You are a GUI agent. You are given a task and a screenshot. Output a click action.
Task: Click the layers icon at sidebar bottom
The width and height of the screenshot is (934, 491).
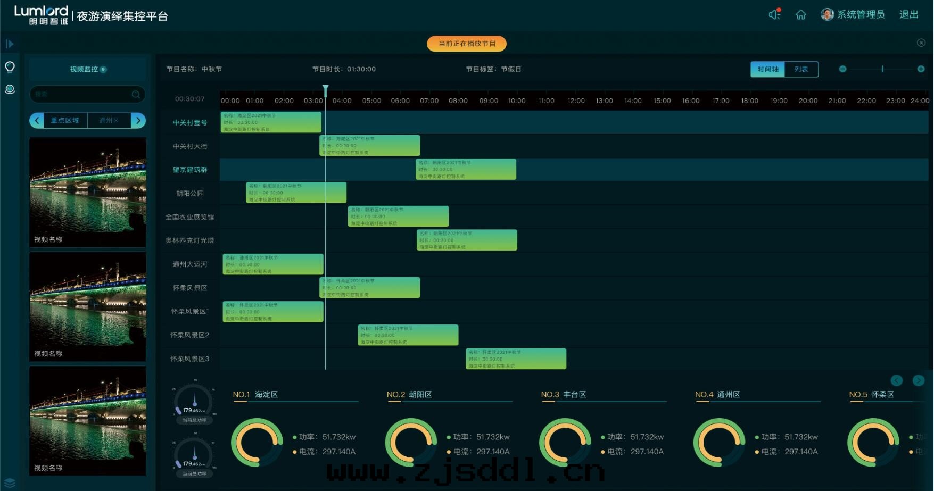click(x=10, y=483)
